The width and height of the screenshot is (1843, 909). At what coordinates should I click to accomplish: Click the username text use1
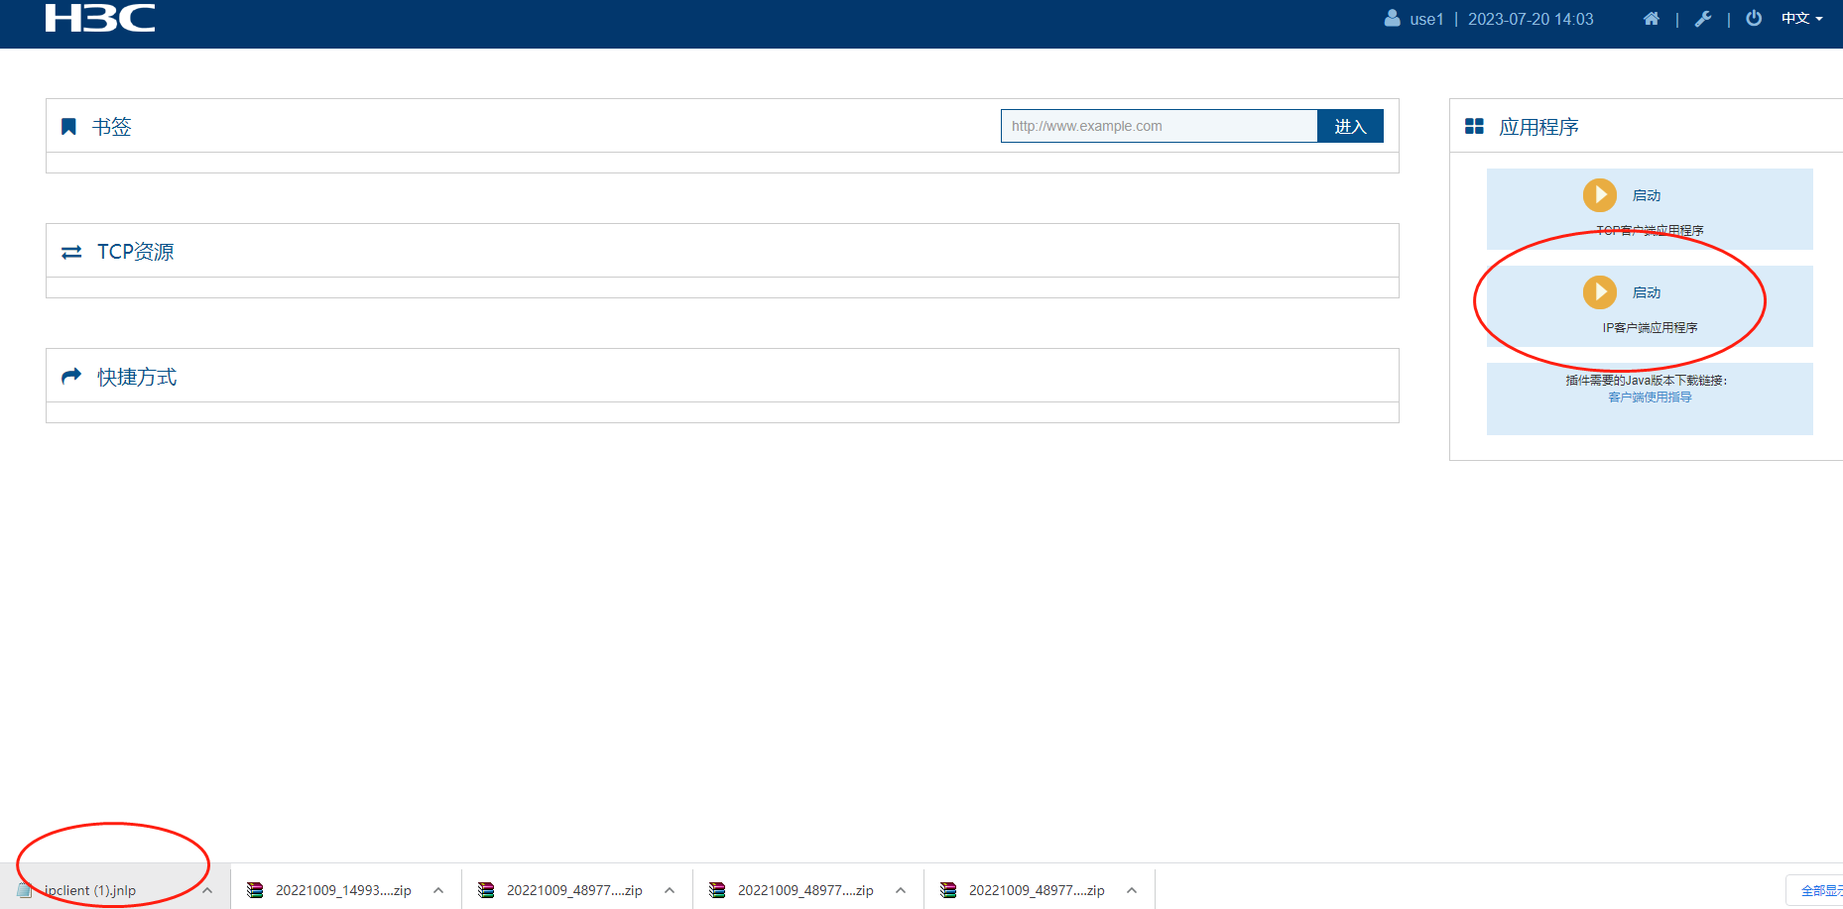1426,19
